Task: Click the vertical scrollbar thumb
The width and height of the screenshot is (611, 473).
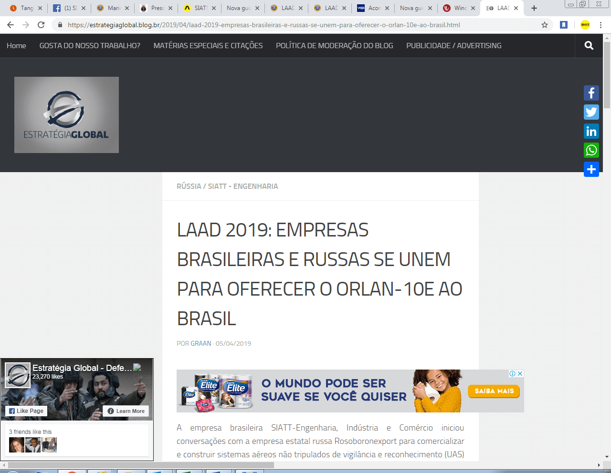Action: 607,75
